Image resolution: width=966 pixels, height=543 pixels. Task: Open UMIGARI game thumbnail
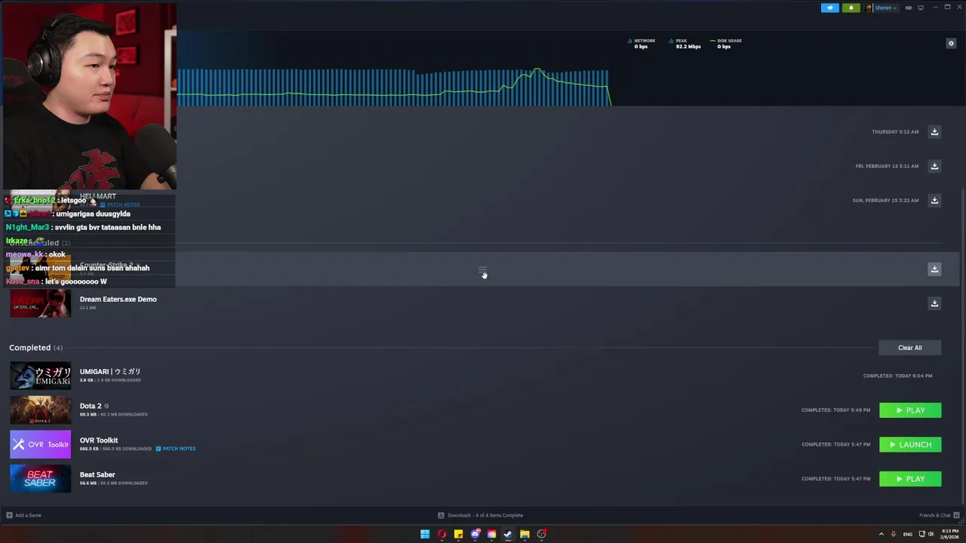[x=40, y=376]
